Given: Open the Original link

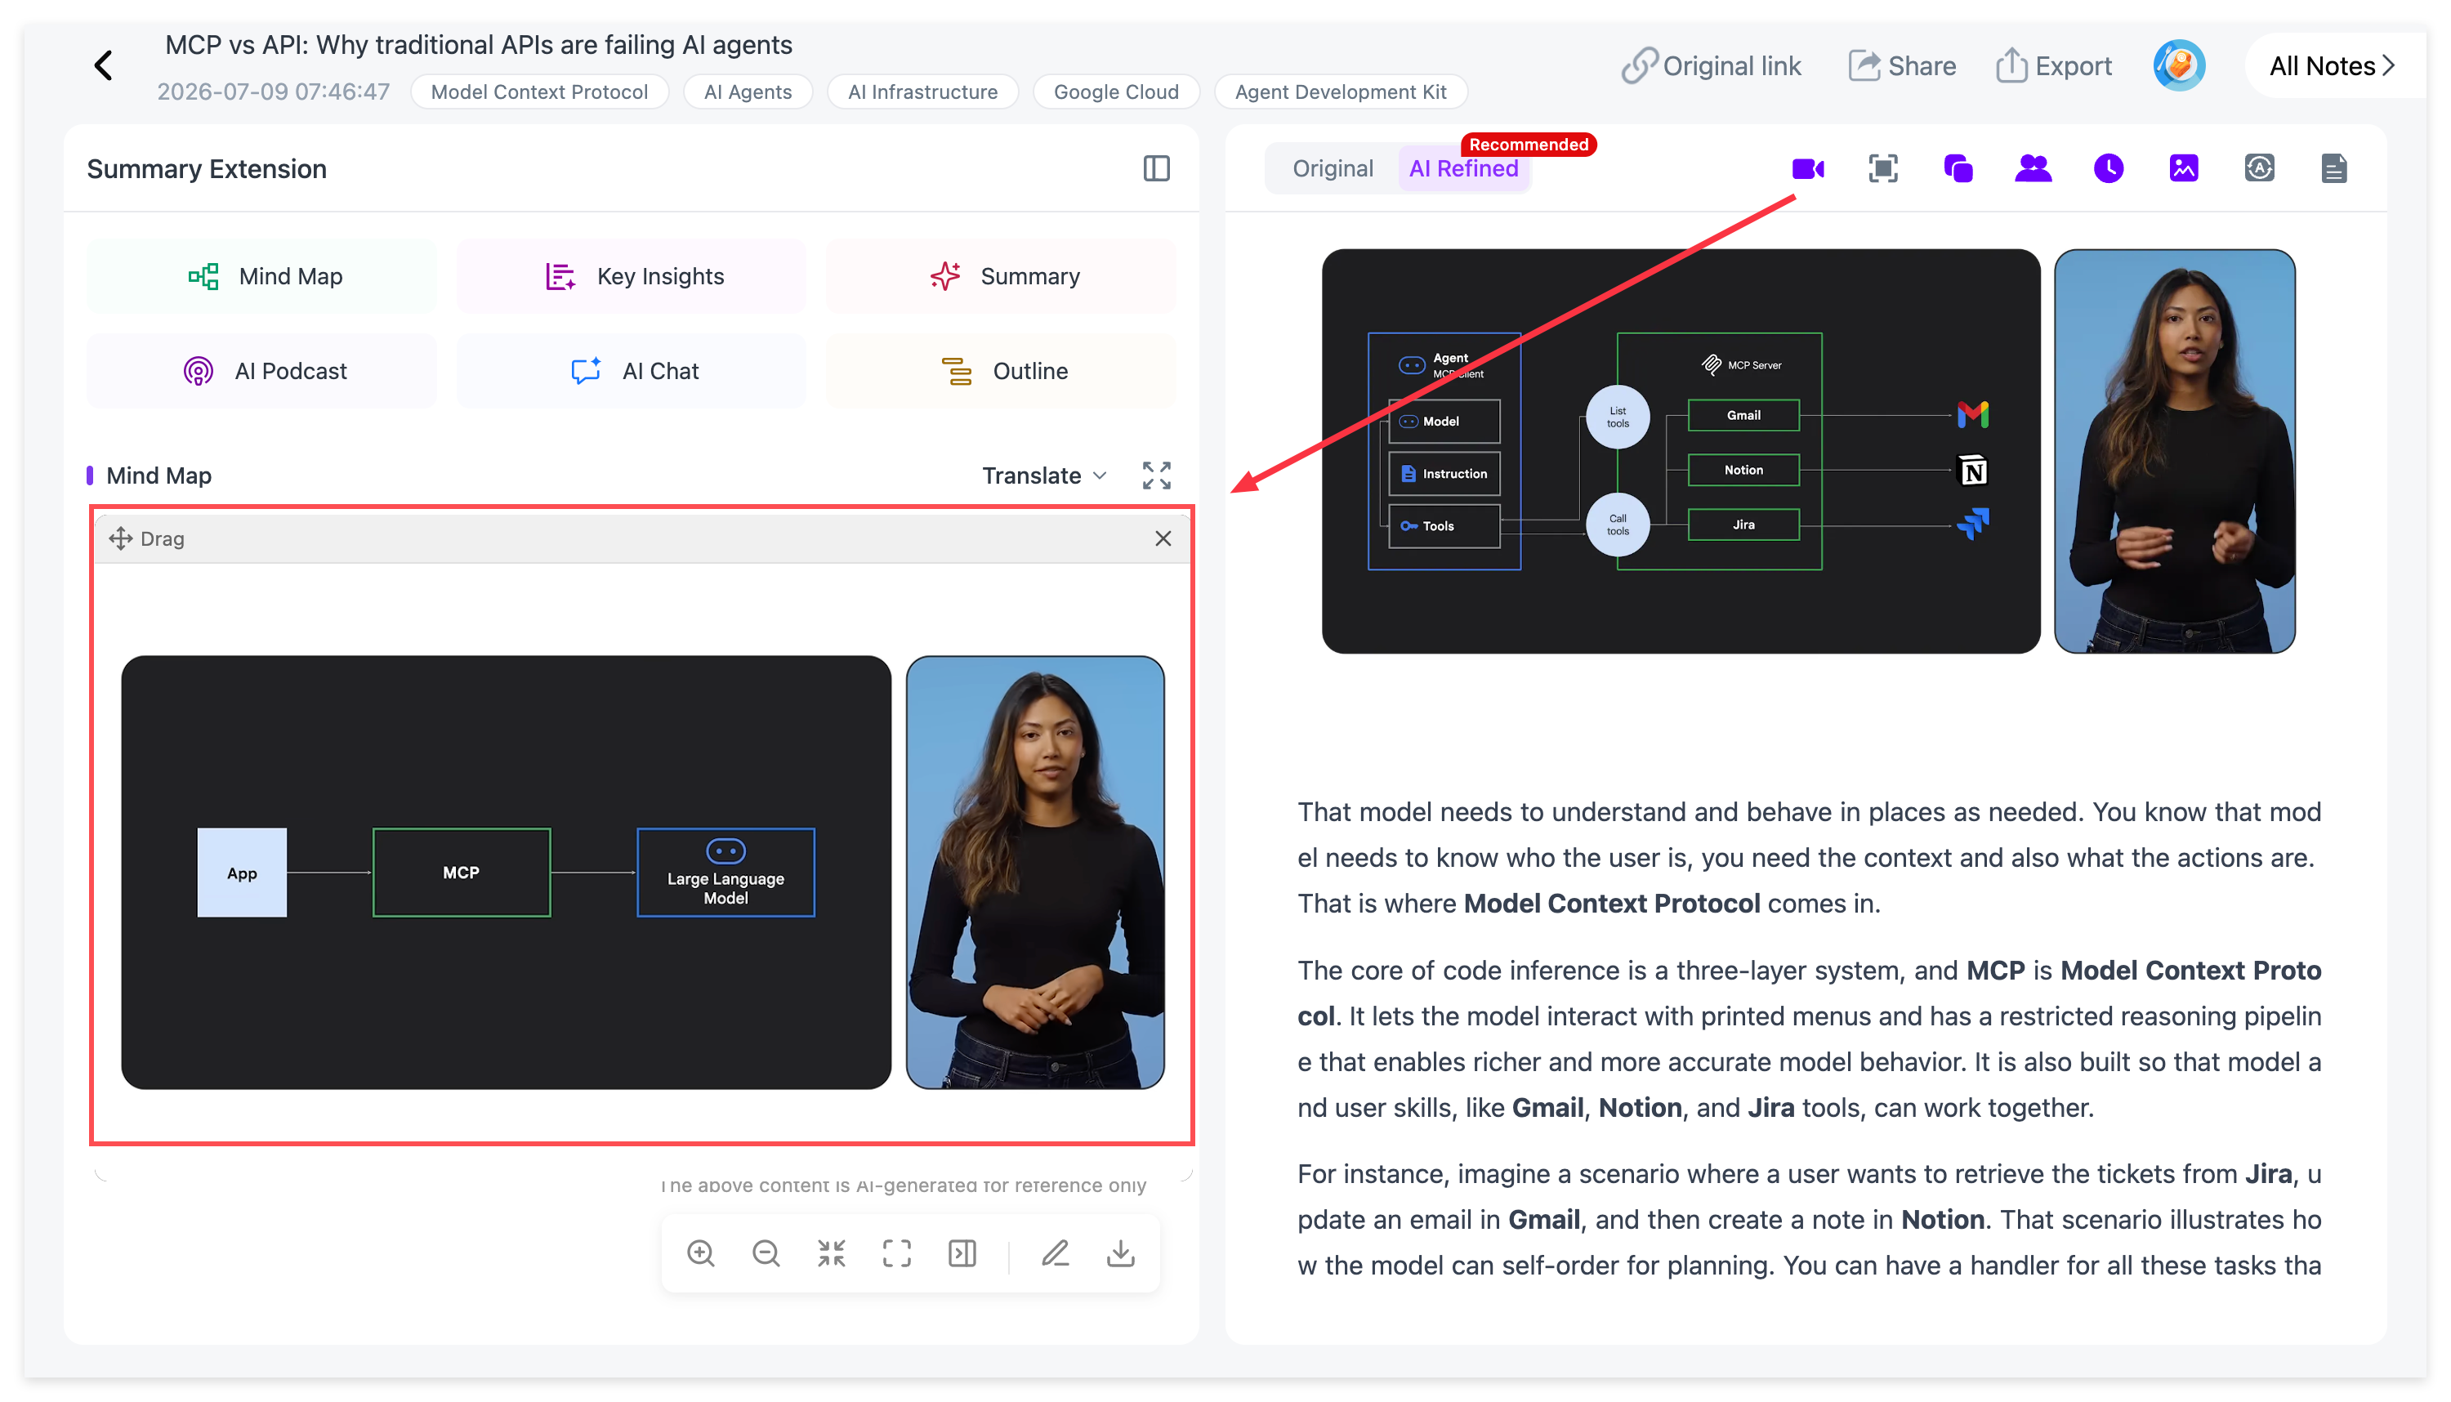Looking at the screenshot, I should (x=1711, y=65).
